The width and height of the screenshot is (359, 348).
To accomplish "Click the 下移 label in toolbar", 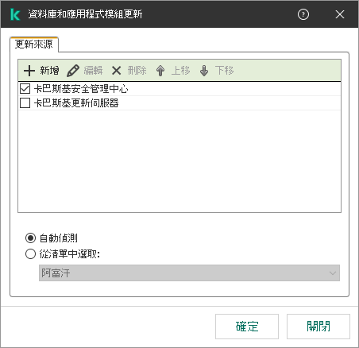I will (224, 71).
